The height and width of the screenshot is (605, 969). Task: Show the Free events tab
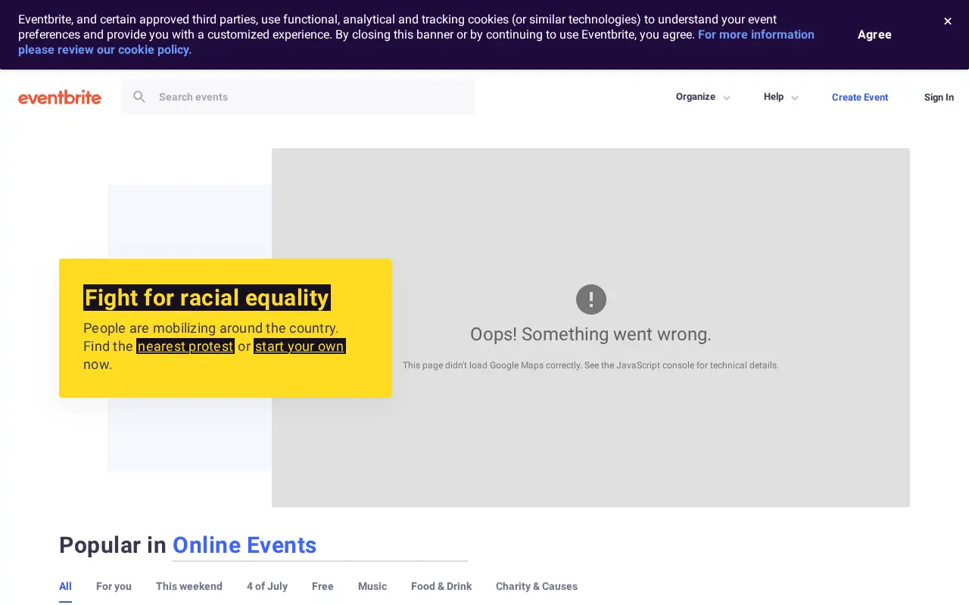click(x=322, y=586)
